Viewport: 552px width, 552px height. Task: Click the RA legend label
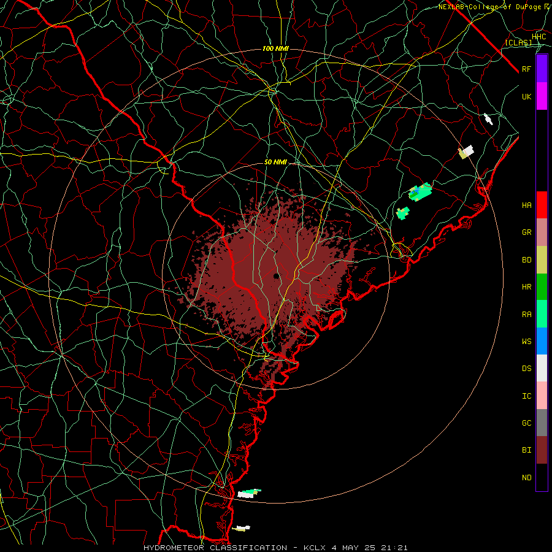click(526, 315)
